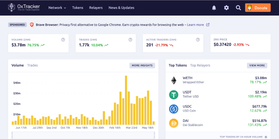Viewport: 279px width, 139px height.
Task: Click the external link icon beside Learn more
Action: 208,25
